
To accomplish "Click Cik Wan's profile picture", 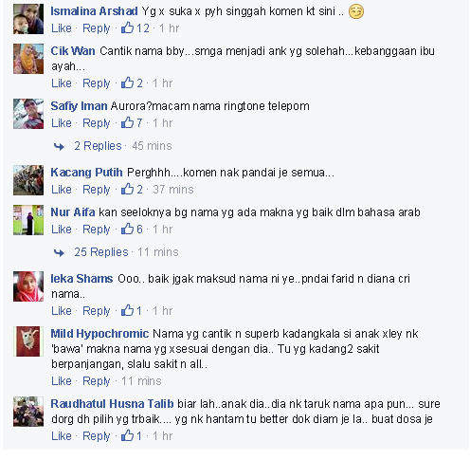I will click(28, 59).
